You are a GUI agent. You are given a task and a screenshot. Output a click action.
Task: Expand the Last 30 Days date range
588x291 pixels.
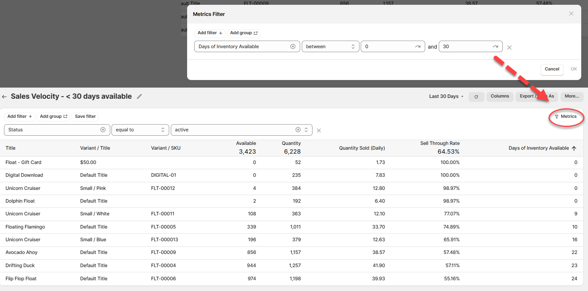tap(446, 96)
